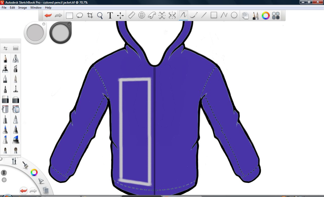Toggle the highlighted Steady Stroke tool
Screen dimensions: 324x197
tap(183, 15)
